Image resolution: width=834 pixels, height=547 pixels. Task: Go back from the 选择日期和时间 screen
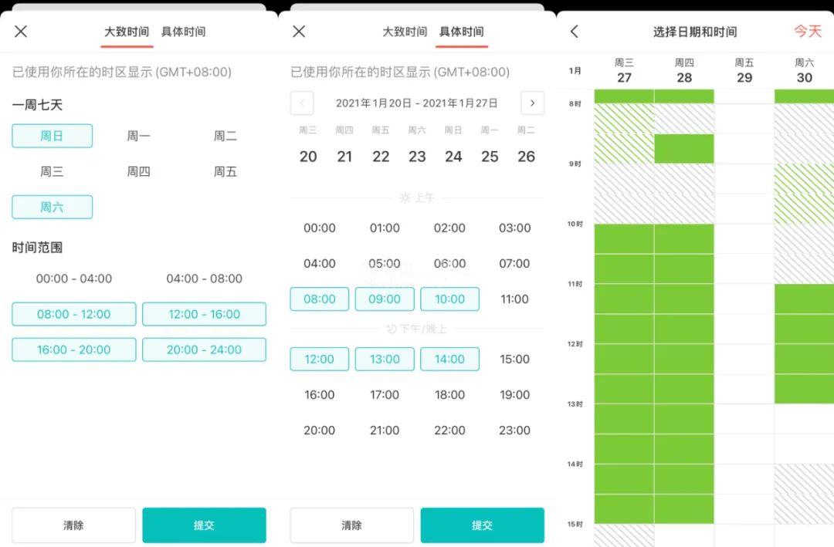(x=575, y=32)
